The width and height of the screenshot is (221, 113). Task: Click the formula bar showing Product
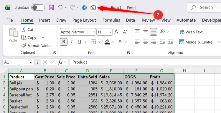[x=145, y=62]
